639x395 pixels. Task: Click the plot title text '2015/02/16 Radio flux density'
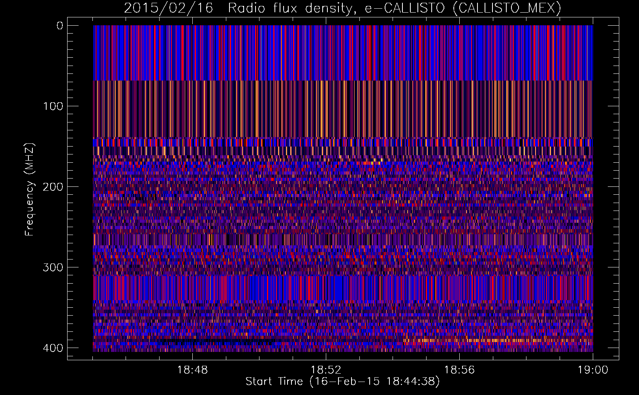click(238, 8)
